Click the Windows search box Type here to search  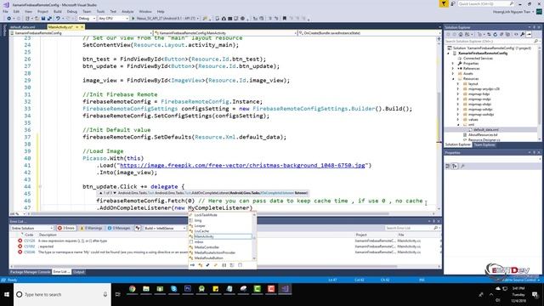(x=62, y=295)
